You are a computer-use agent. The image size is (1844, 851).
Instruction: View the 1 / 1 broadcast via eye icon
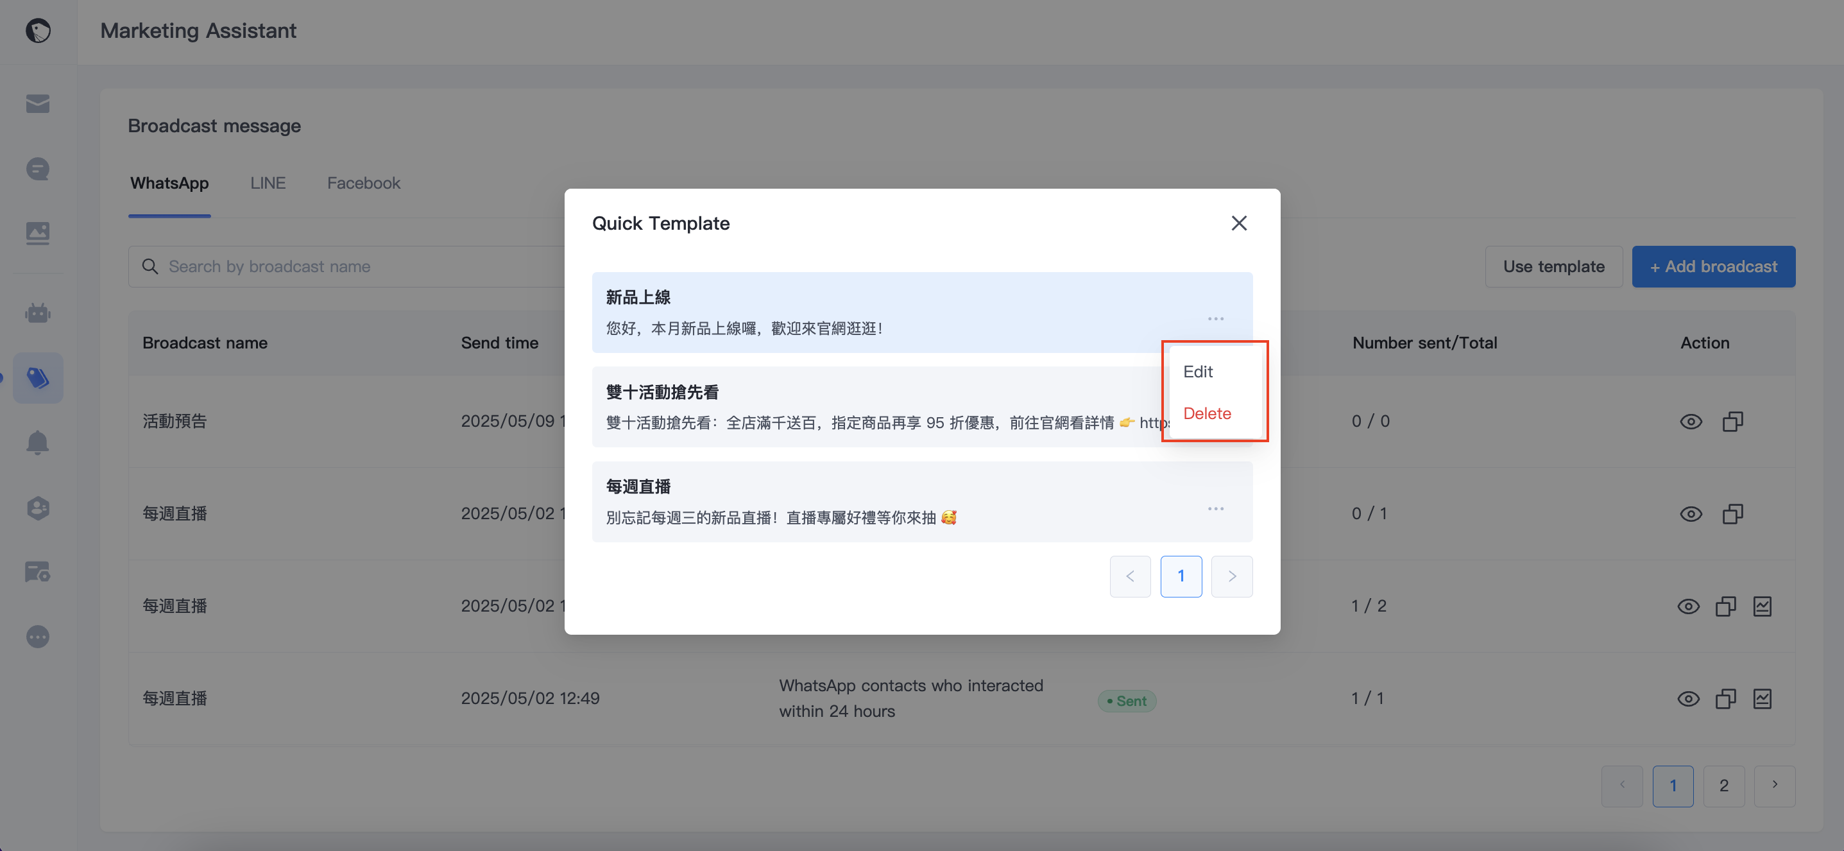point(1689,698)
